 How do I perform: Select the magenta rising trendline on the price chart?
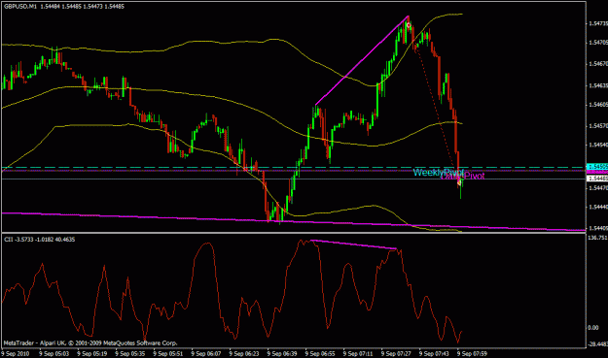pos(362,61)
